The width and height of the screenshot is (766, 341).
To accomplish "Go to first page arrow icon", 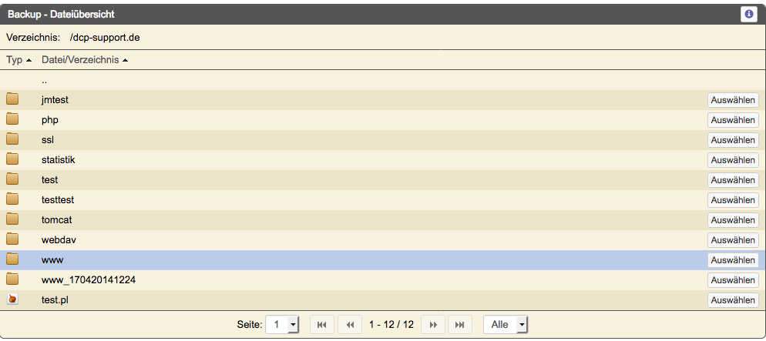I will tap(322, 324).
